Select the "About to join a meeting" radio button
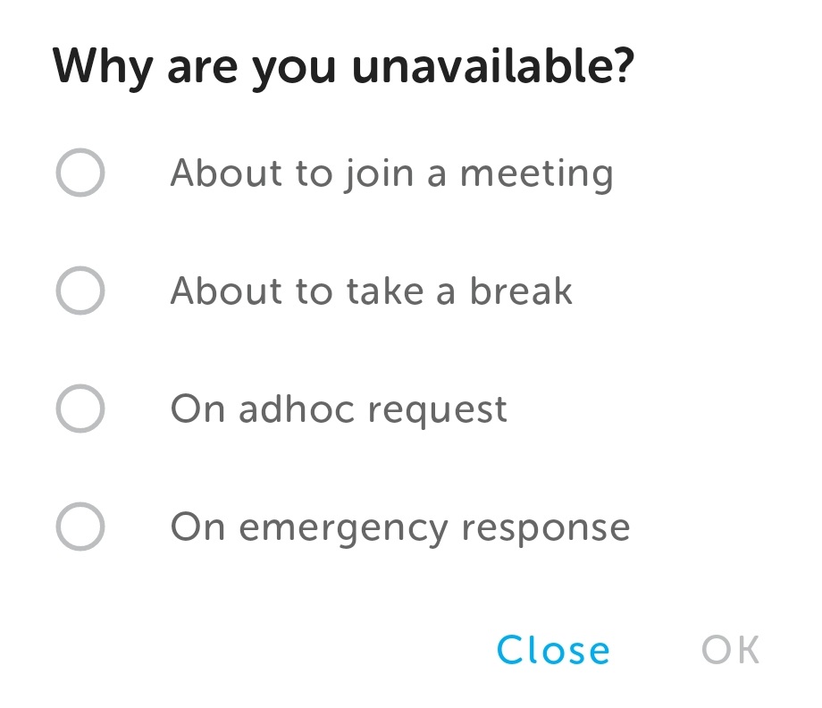Viewport: 822px width, 708px height. tap(80, 173)
